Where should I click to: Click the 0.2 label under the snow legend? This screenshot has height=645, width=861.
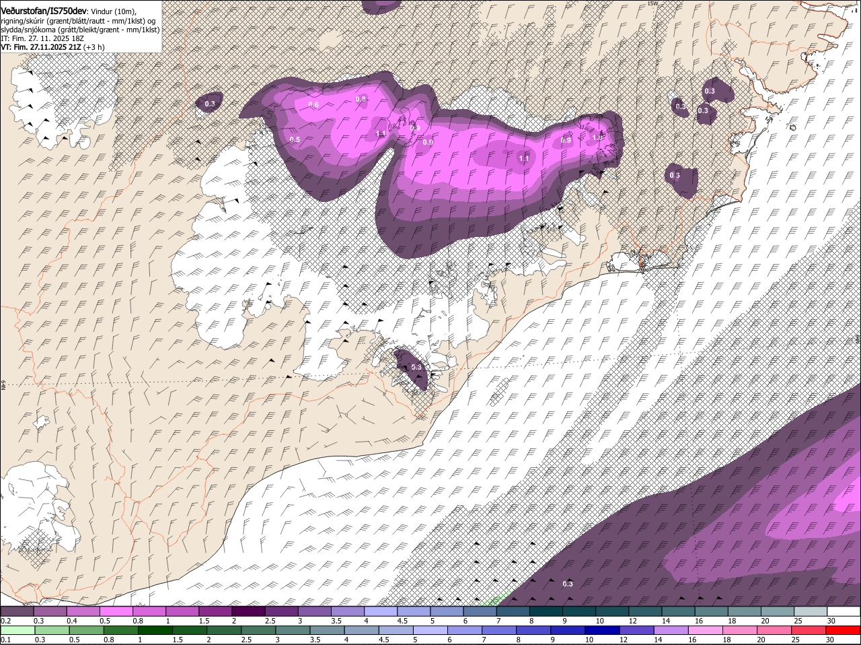coord(5,621)
